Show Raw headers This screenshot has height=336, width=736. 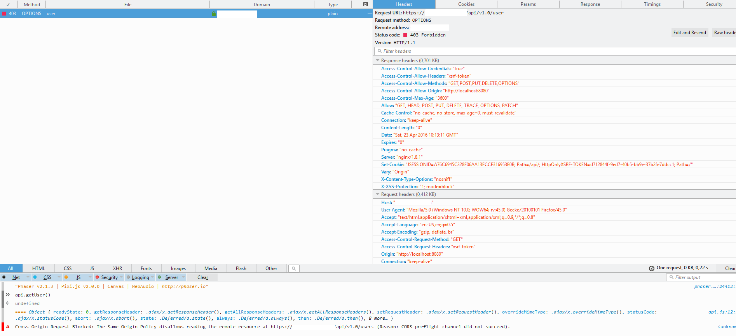[724, 33]
